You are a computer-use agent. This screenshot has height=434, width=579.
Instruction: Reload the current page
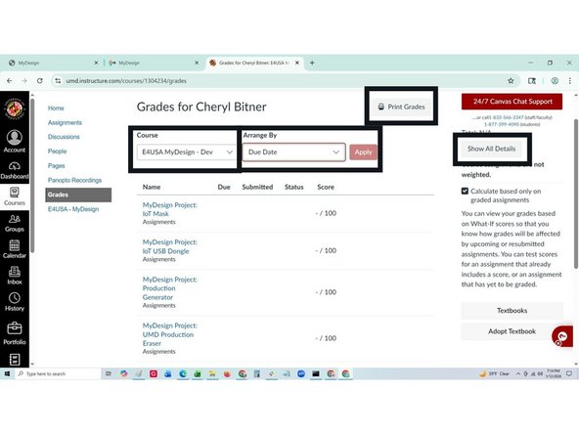click(x=40, y=81)
